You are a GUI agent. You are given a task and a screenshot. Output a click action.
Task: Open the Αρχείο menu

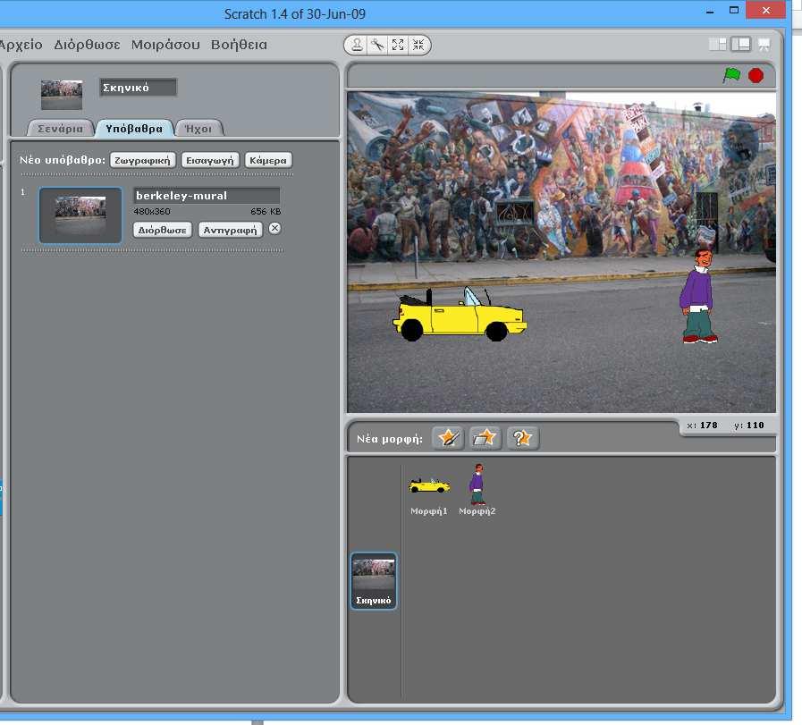click(21, 45)
